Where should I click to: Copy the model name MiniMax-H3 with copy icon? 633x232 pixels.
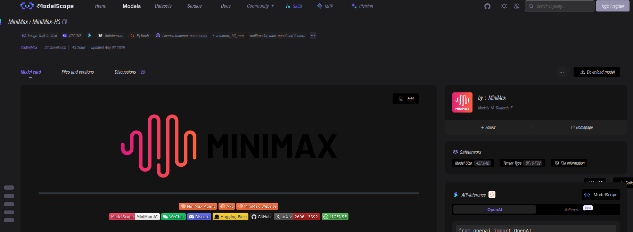pos(65,22)
